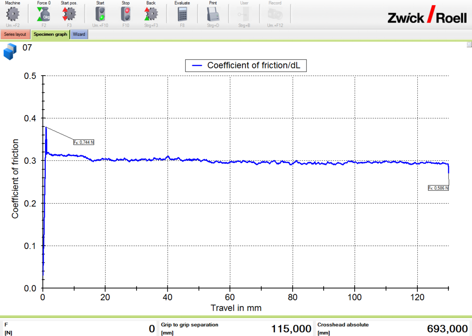Click the Crosshead absolute value field
Screen dimensions: 472x336
click(x=447, y=328)
